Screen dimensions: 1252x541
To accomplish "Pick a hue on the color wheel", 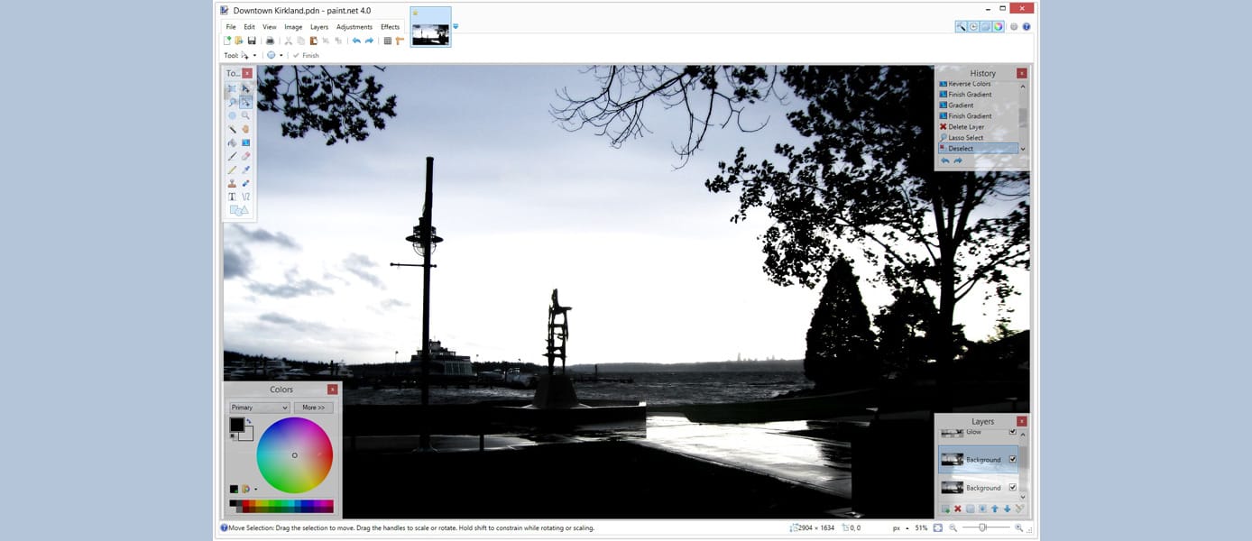I will (294, 455).
